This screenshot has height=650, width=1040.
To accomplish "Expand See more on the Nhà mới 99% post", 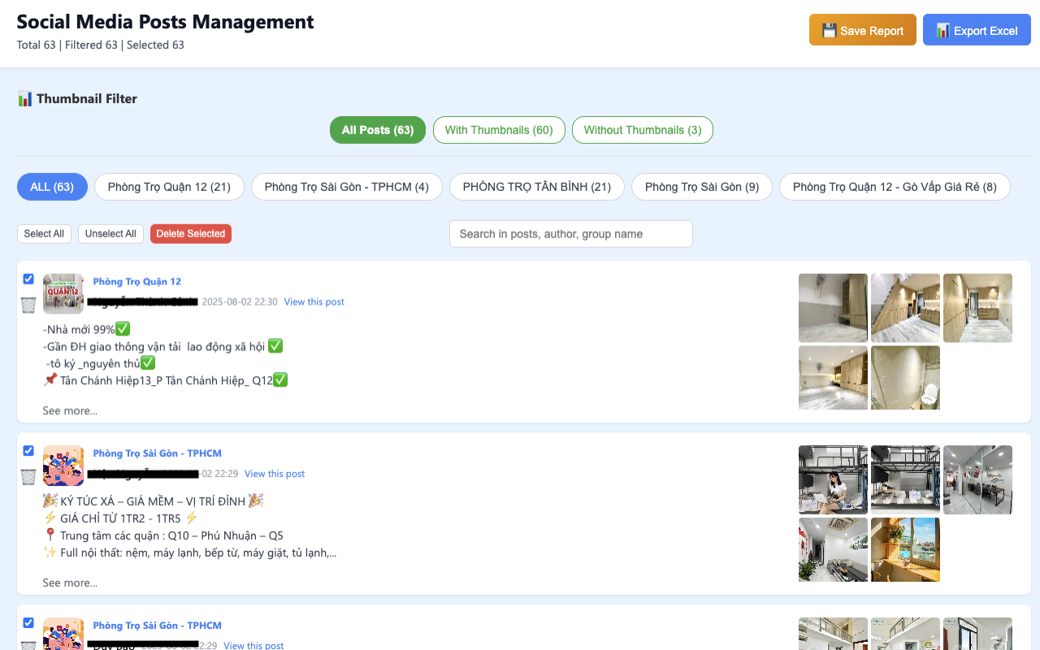I will click(70, 410).
